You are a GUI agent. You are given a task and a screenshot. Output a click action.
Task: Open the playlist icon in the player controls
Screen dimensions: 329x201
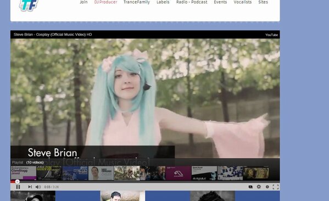point(250,187)
